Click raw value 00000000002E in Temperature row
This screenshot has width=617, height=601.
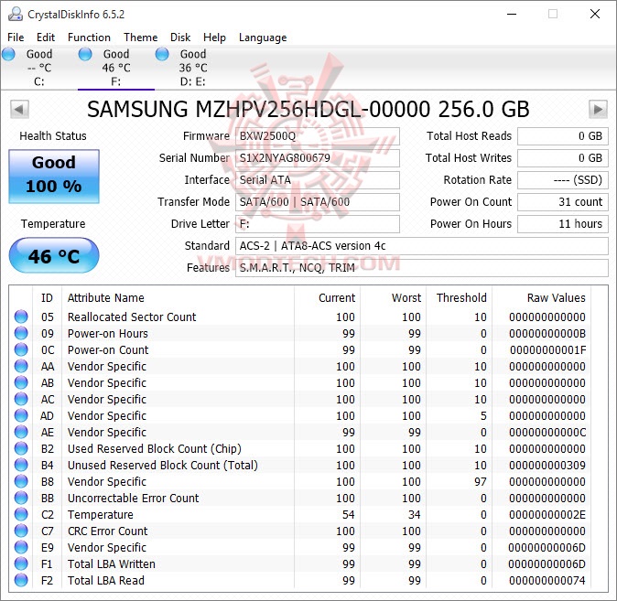coord(547,515)
